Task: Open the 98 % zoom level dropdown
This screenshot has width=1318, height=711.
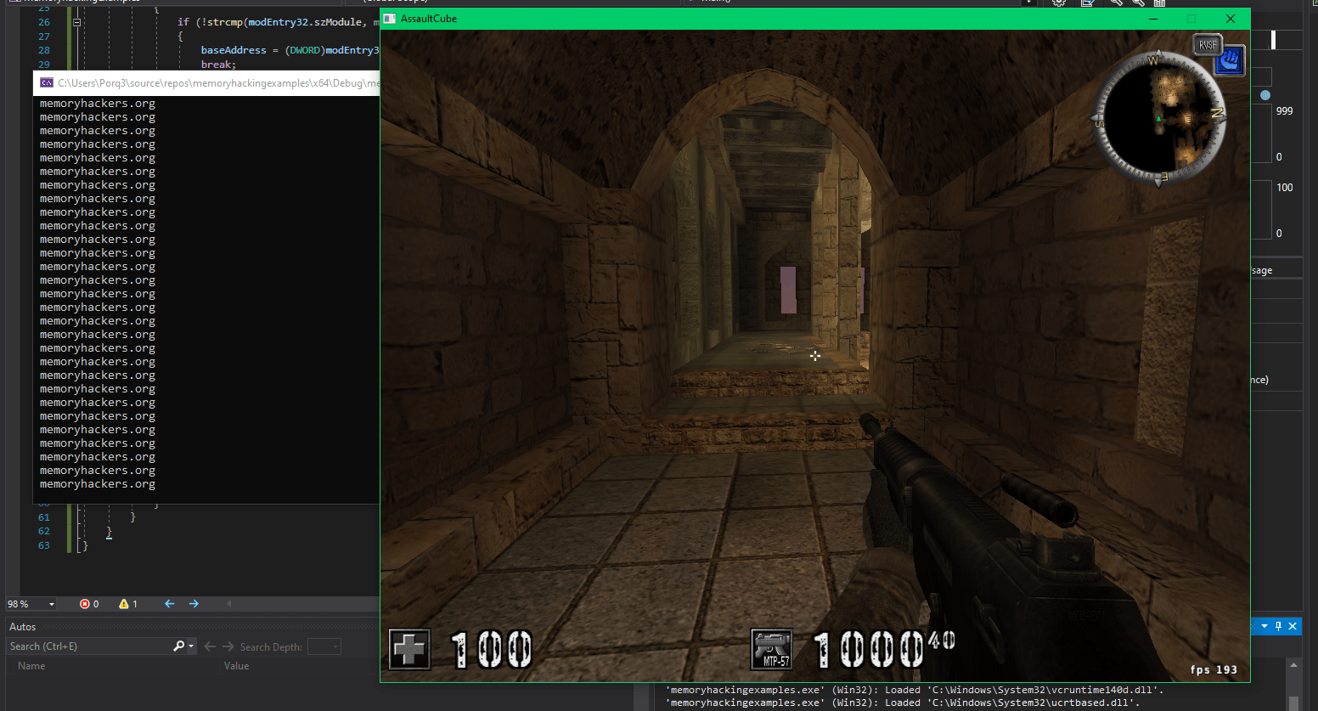Action: 52,604
